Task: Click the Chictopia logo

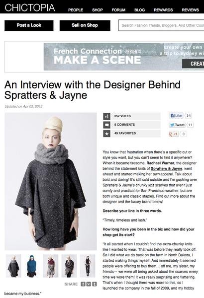Action: (x=30, y=8)
